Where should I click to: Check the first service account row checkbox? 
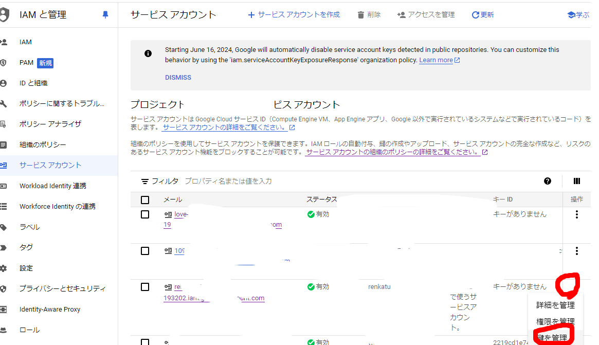(144, 214)
